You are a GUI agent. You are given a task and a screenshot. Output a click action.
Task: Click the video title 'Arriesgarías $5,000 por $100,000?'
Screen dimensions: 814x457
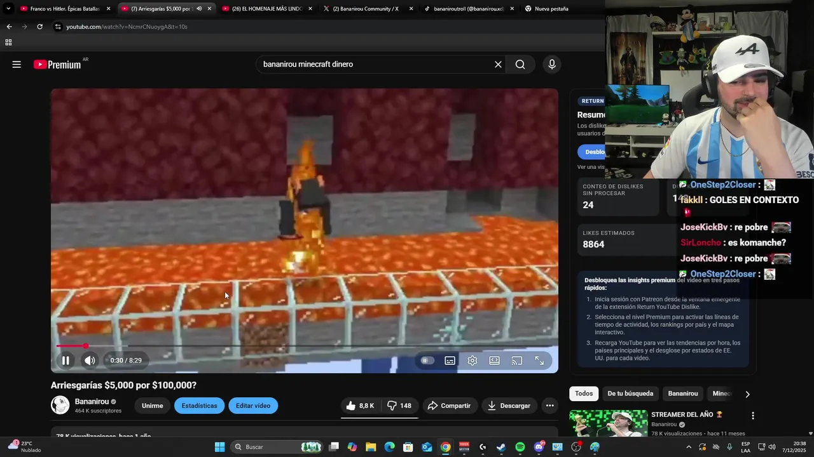(x=123, y=385)
